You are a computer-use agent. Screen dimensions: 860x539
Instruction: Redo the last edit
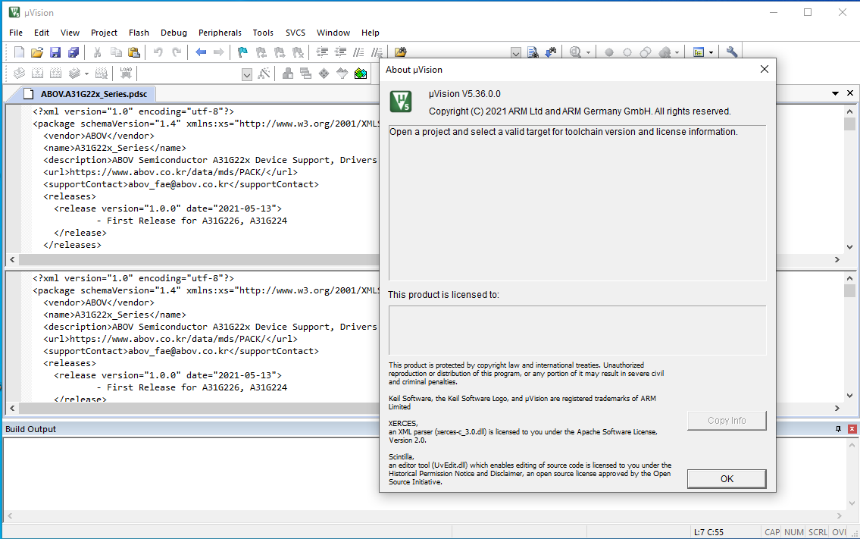click(x=176, y=52)
